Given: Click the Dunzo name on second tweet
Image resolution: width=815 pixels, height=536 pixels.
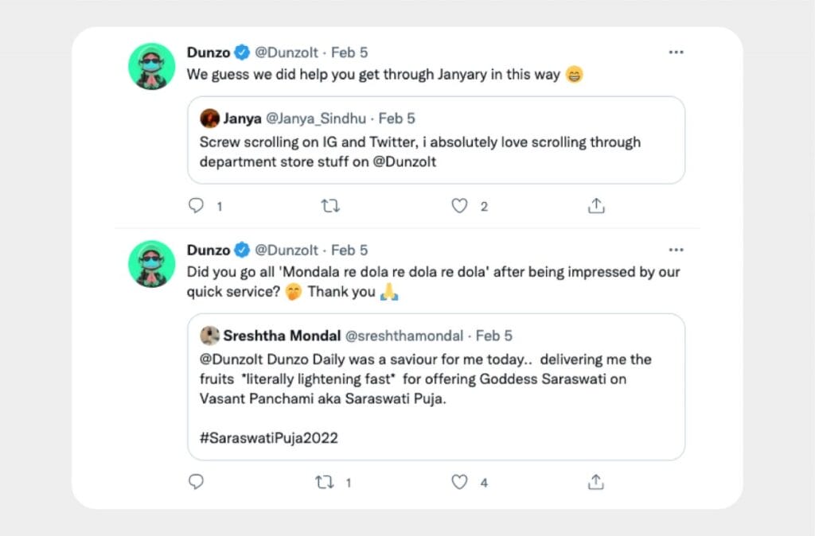Looking at the screenshot, I should [209, 251].
